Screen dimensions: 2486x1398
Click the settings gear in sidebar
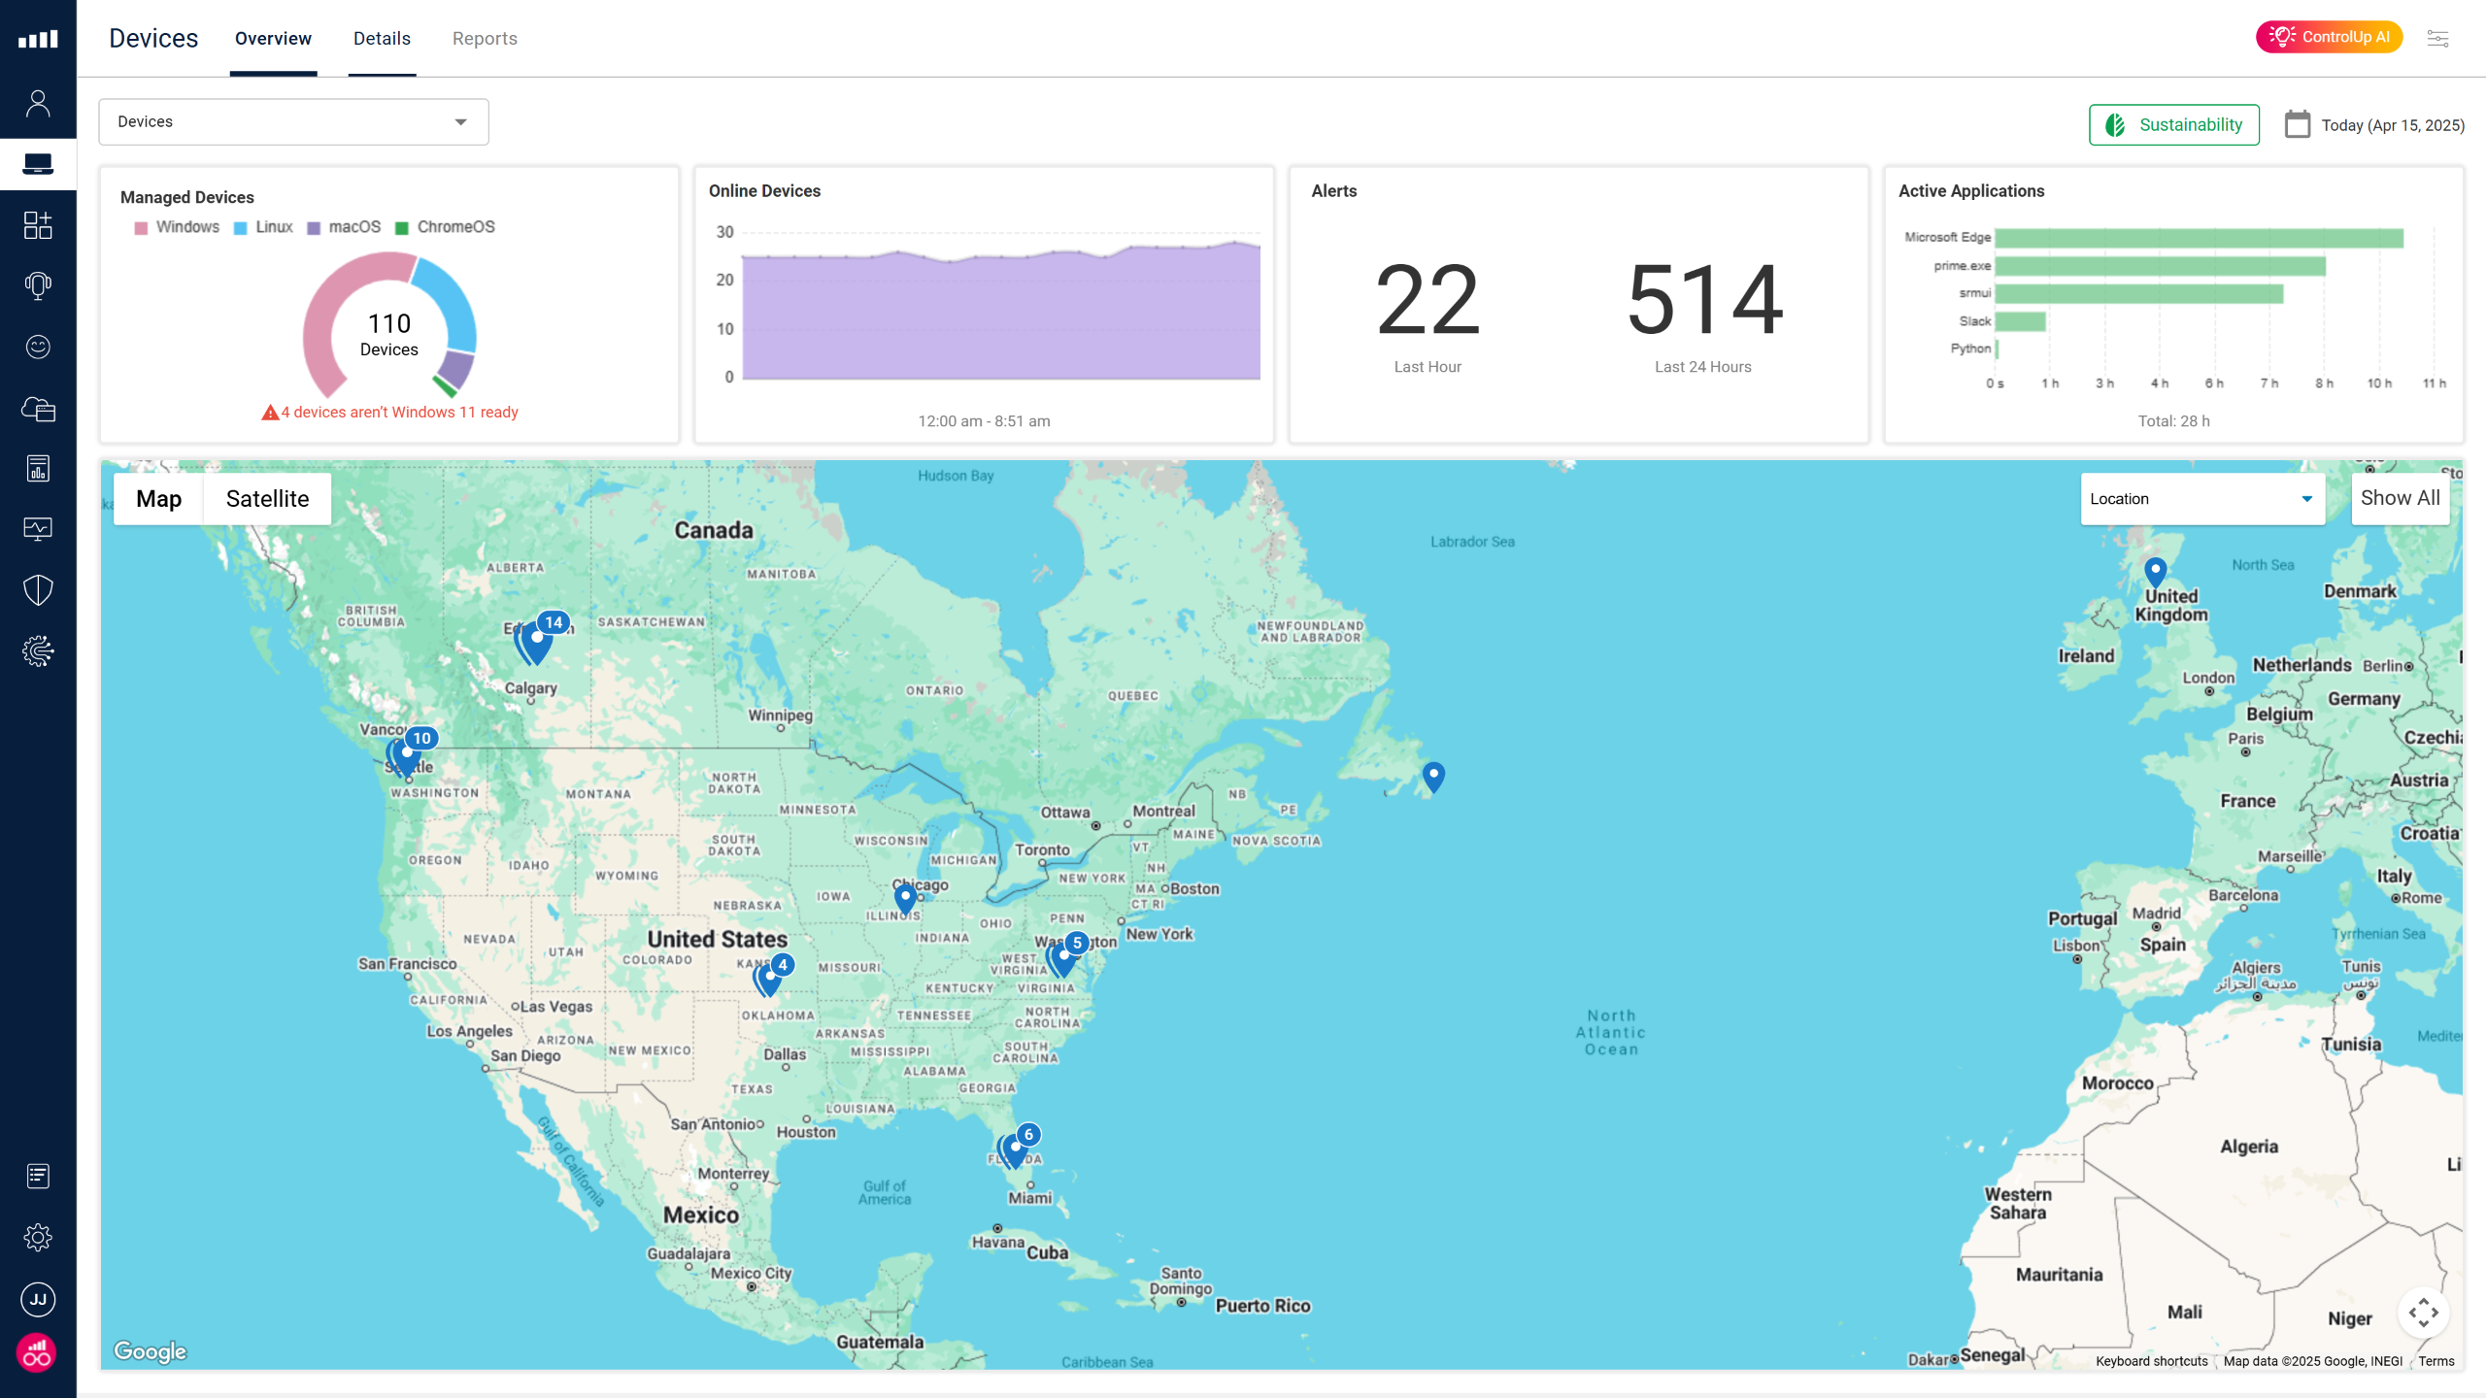pos(38,1237)
